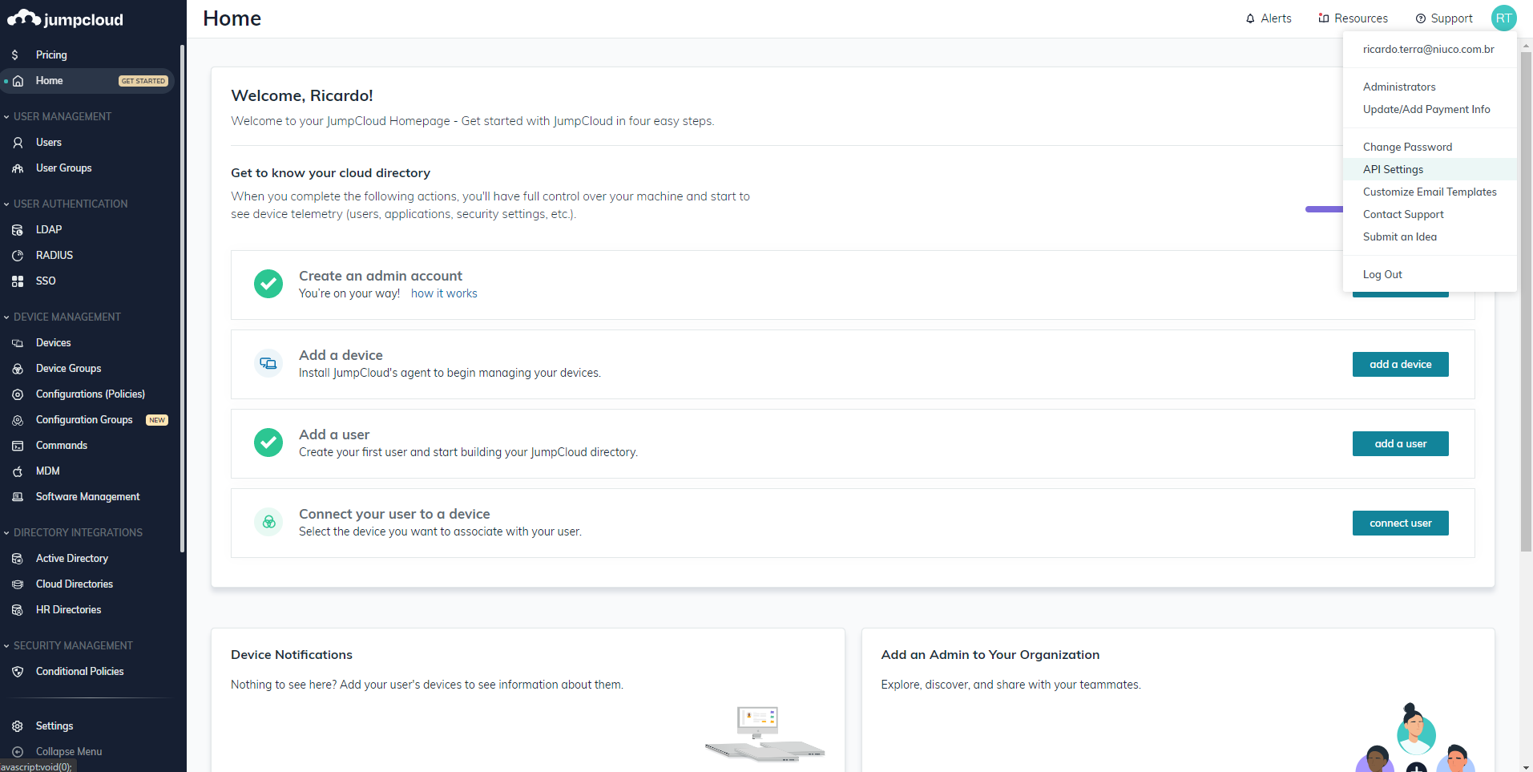
Task: Click the purple progress bar
Action: pyautogui.click(x=1324, y=209)
